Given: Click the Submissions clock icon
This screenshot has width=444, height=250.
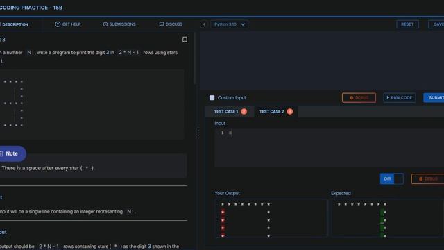Looking at the screenshot, I should [105, 24].
